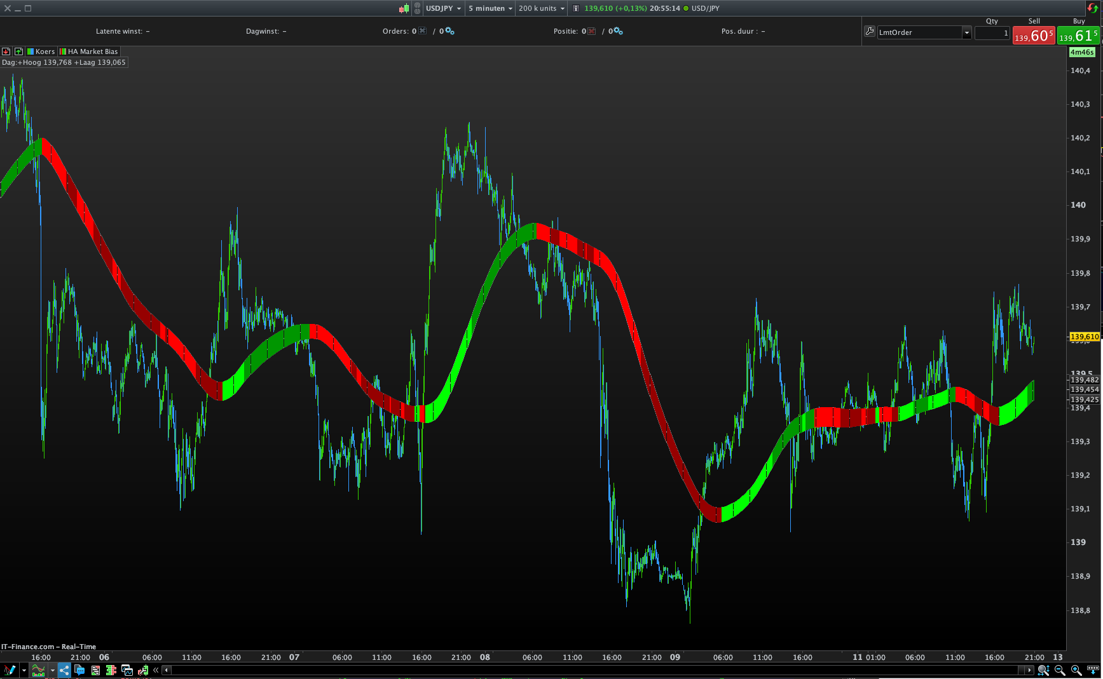Toggle the red arrow chart panel button
Screen dimensions: 1103x679
[x=6, y=51]
